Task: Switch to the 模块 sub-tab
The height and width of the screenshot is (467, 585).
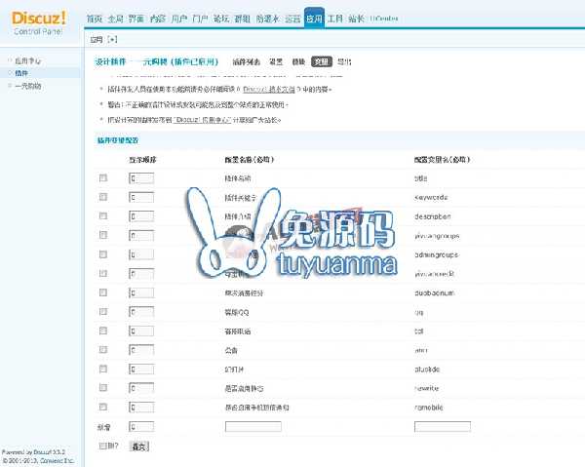Action: [298, 62]
